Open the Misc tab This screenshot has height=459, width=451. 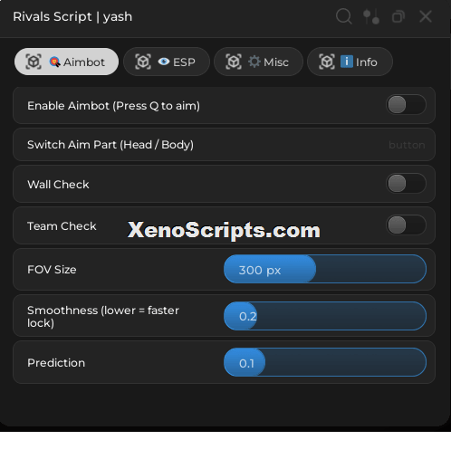258,62
